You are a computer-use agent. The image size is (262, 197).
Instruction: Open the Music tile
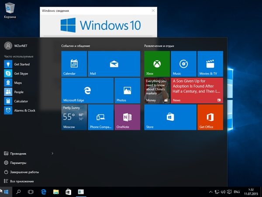point(184,64)
